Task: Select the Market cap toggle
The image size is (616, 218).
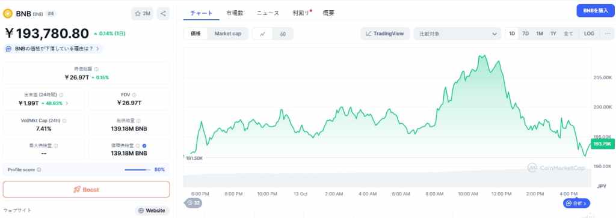Action: (228, 34)
